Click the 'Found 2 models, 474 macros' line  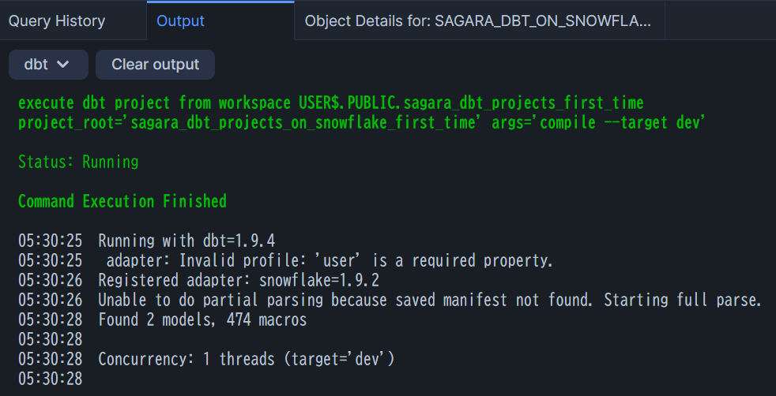[x=162, y=320]
